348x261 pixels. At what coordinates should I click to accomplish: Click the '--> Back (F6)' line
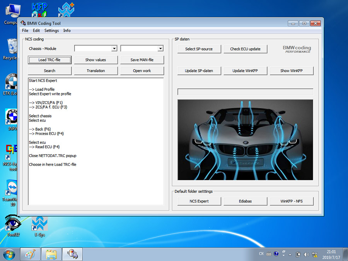pyautogui.click(x=40, y=129)
